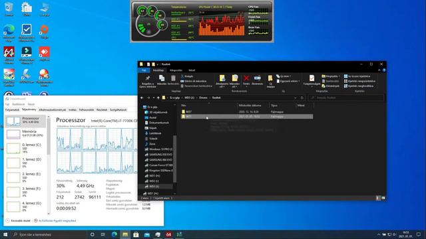Select 2. lemez (E:) performance item
The width and height of the screenshot is (426, 239).
click(25, 177)
